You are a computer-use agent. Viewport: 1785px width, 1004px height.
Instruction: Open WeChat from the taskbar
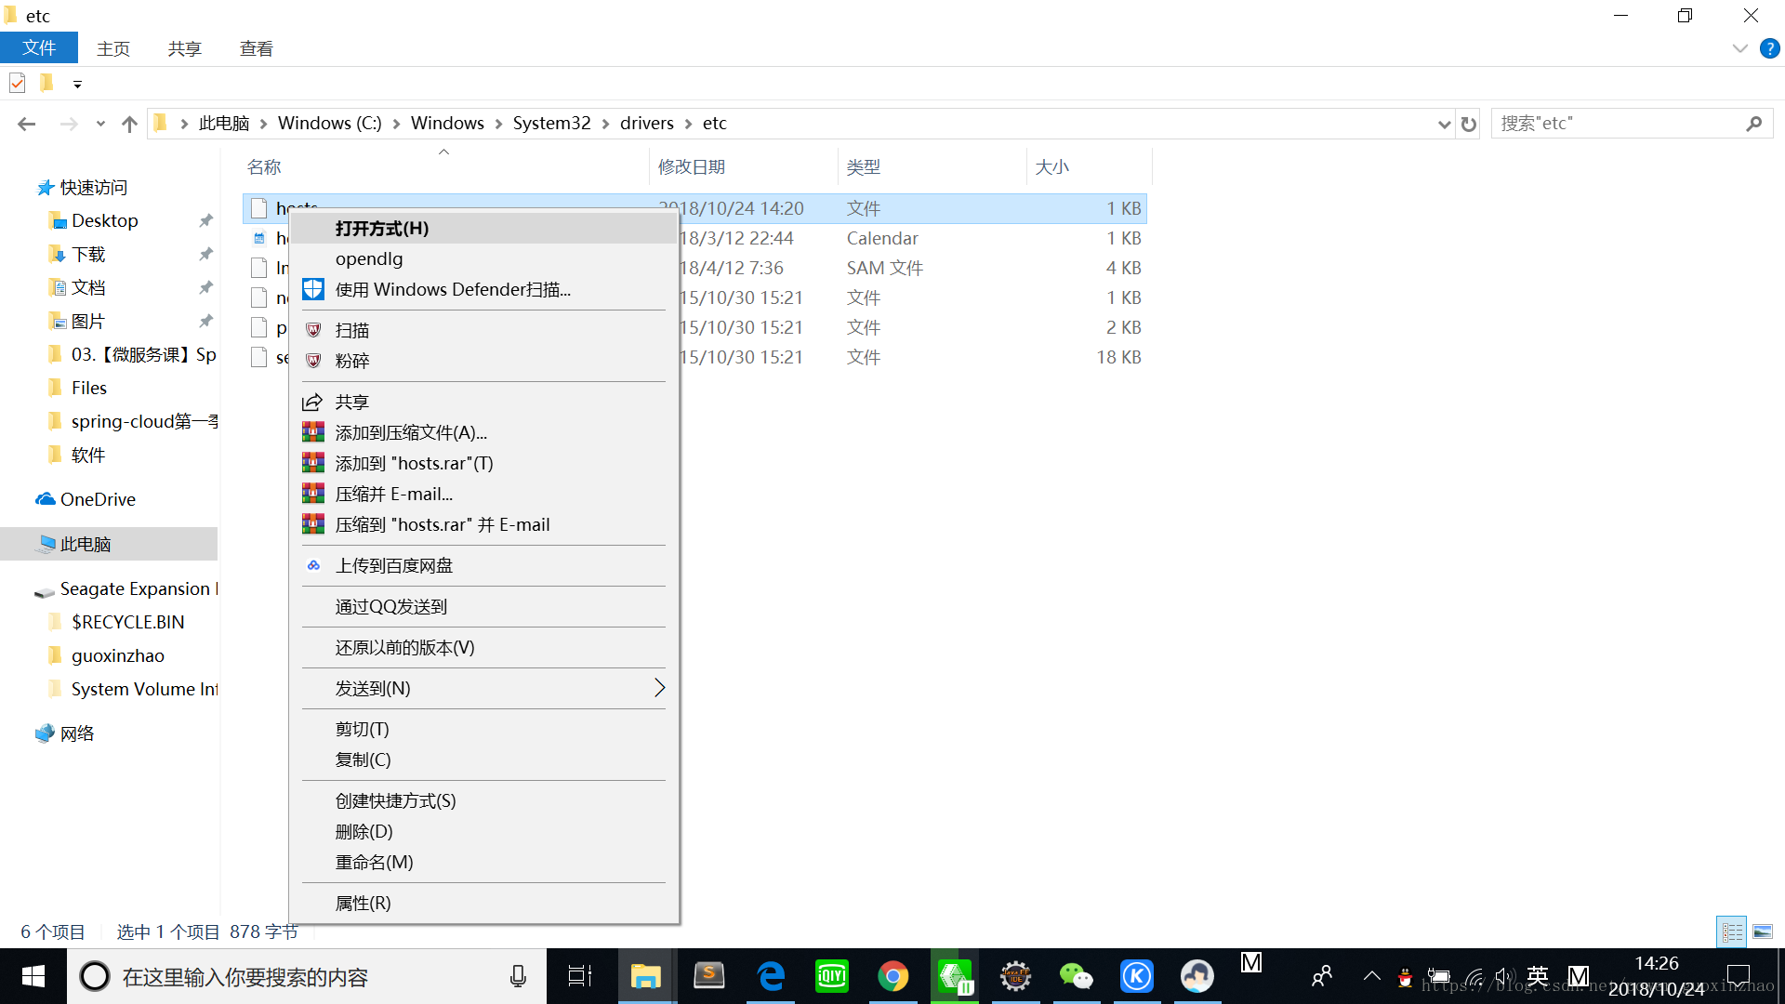point(1076,976)
